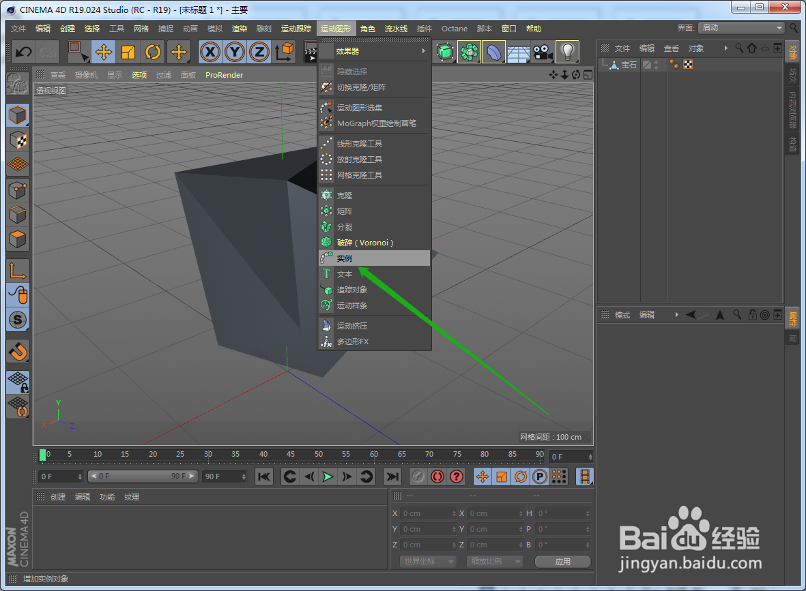Image resolution: width=806 pixels, height=591 pixels.
Task: Enable Texture mode checkered cube
Action: click(x=18, y=140)
